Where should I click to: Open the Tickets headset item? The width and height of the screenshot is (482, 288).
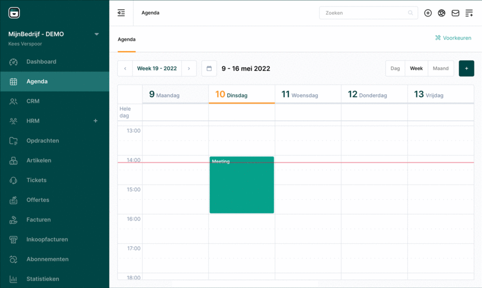(x=36, y=180)
